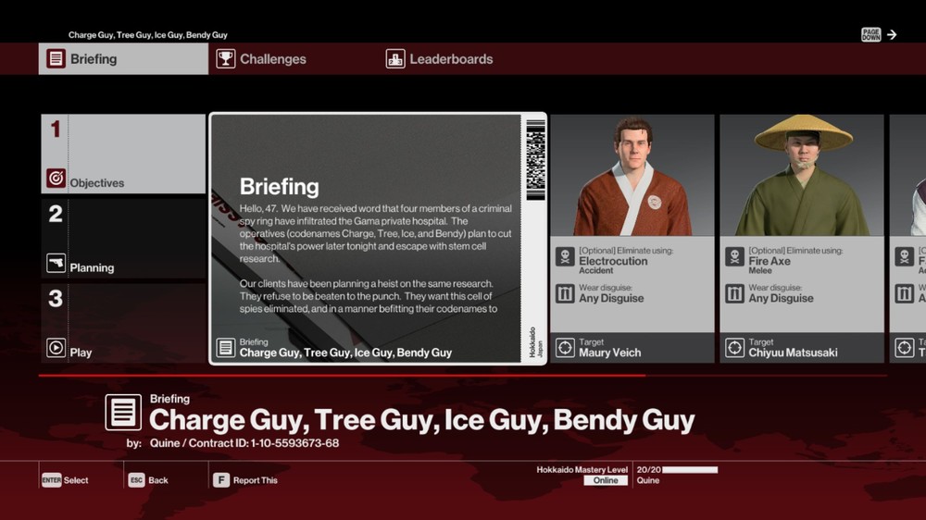Click the Challenges trophy icon
The height and width of the screenshot is (520, 926).
(x=226, y=59)
